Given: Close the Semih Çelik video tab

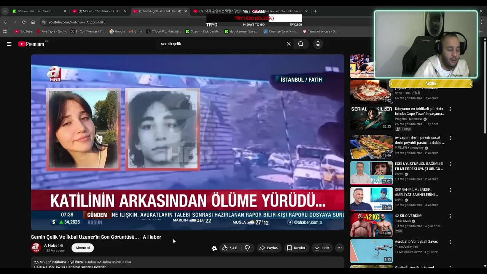Looking at the screenshot, I should click(186, 11).
